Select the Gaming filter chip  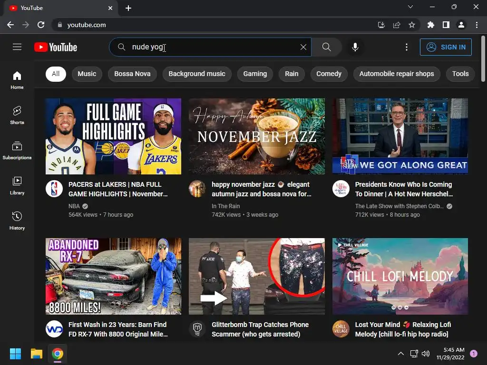click(x=255, y=74)
